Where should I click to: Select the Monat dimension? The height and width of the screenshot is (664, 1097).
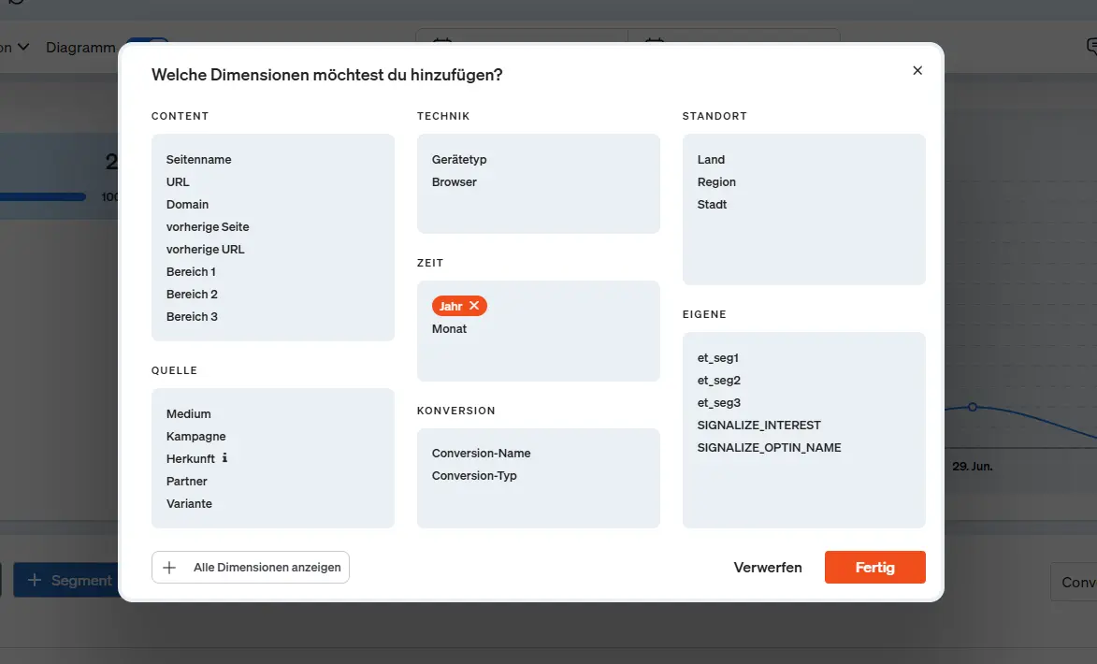[x=449, y=329]
